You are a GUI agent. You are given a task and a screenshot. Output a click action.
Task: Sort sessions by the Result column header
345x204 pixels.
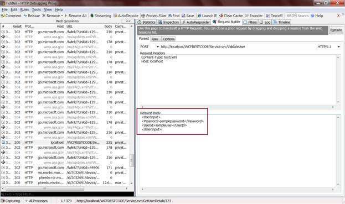(x=17, y=27)
